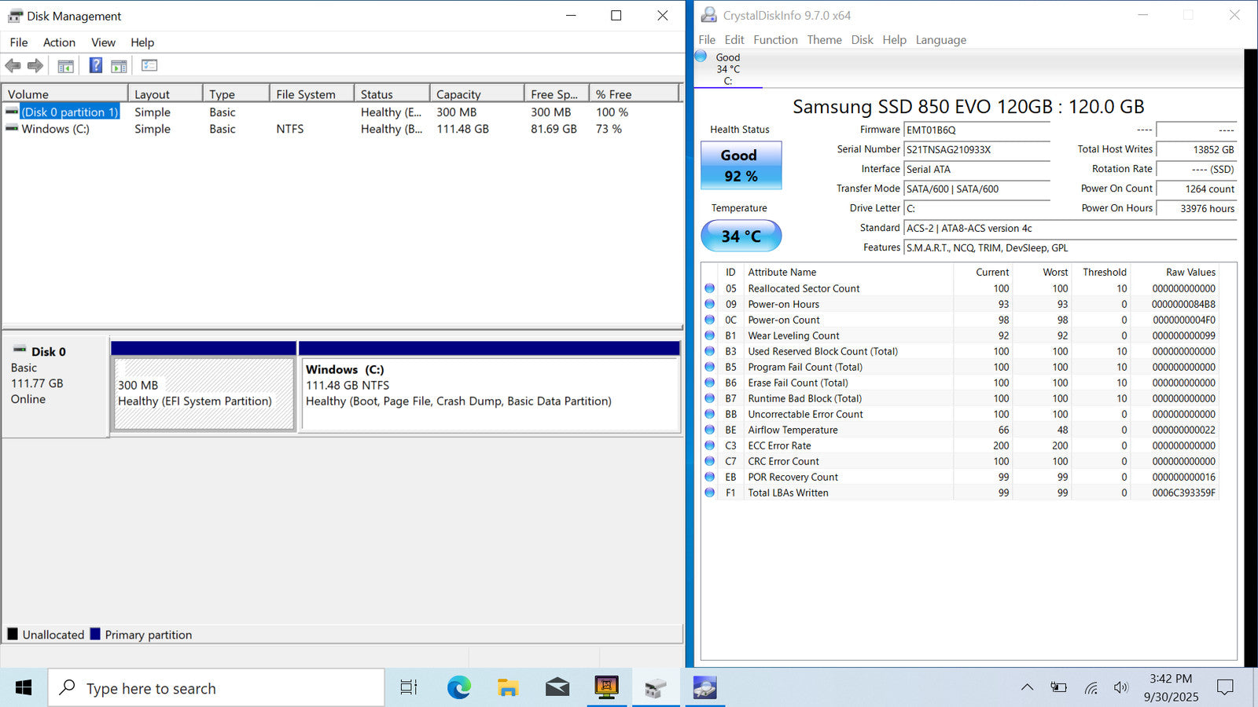Click the Settings checklist toolbar icon
This screenshot has height=707, width=1258.
pos(149,66)
